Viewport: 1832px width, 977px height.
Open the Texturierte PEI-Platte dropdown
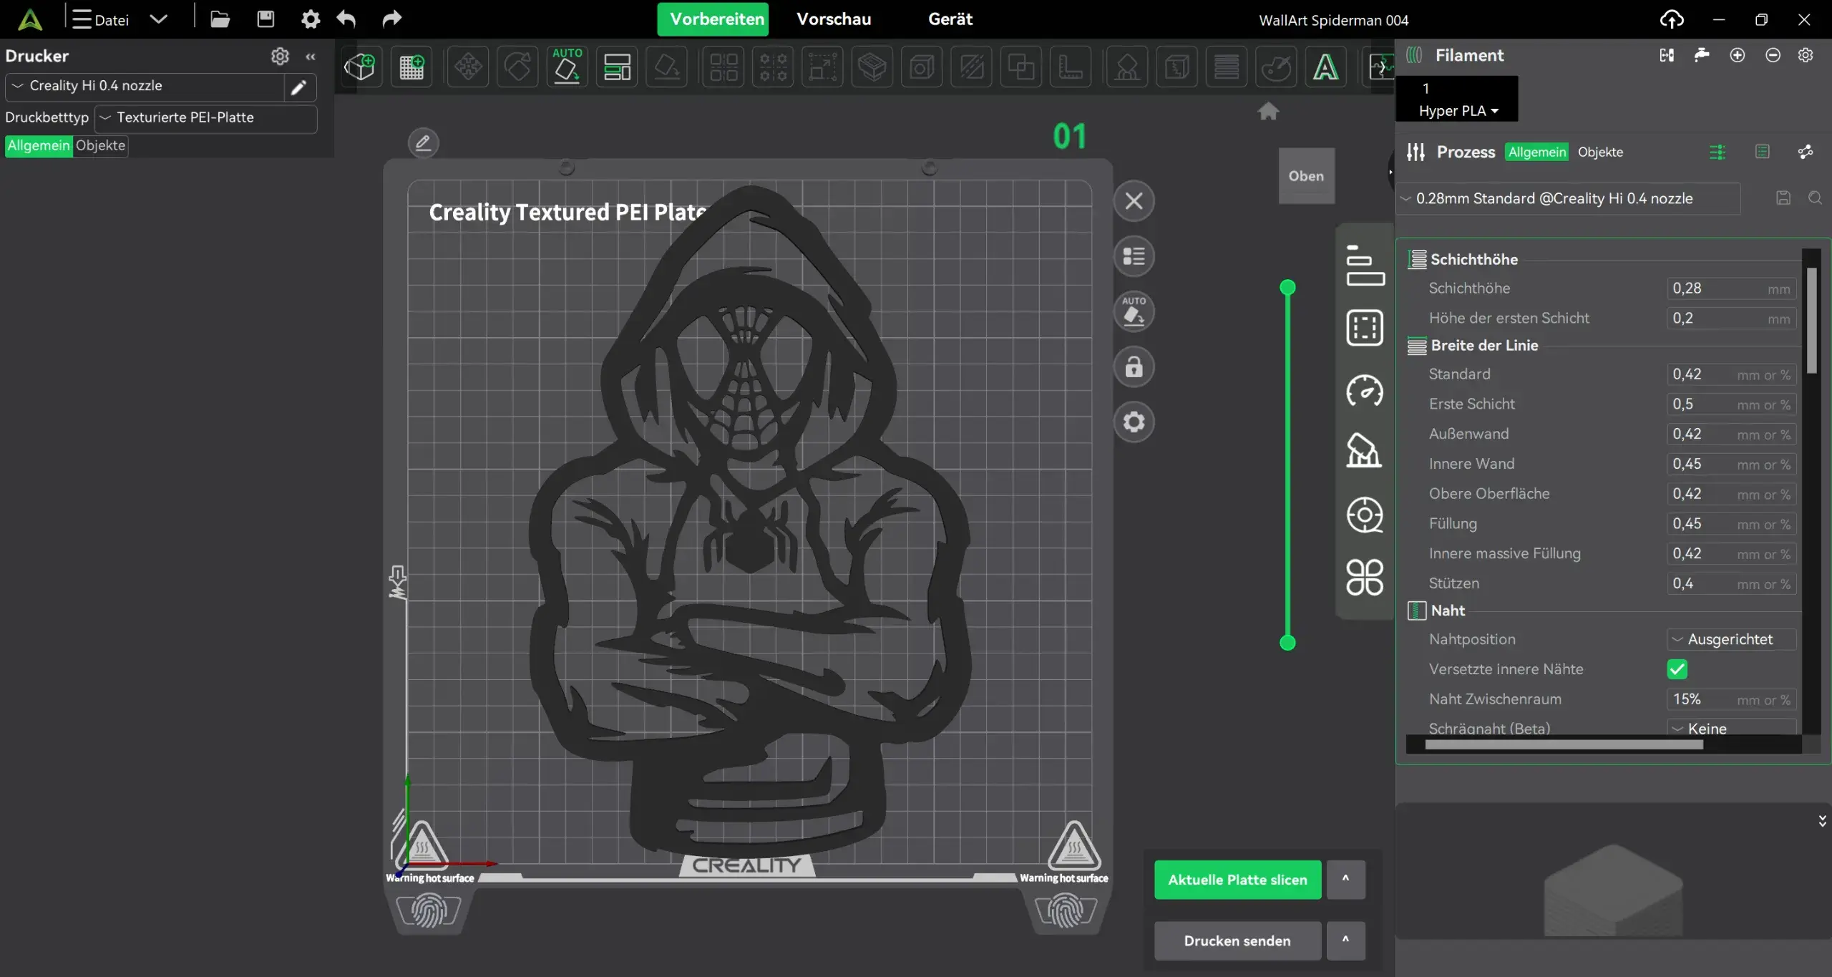tap(205, 117)
